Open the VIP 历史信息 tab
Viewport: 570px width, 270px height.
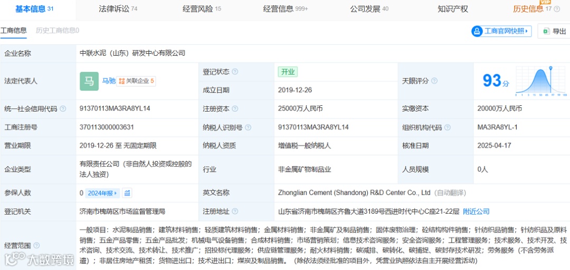tap(532, 9)
